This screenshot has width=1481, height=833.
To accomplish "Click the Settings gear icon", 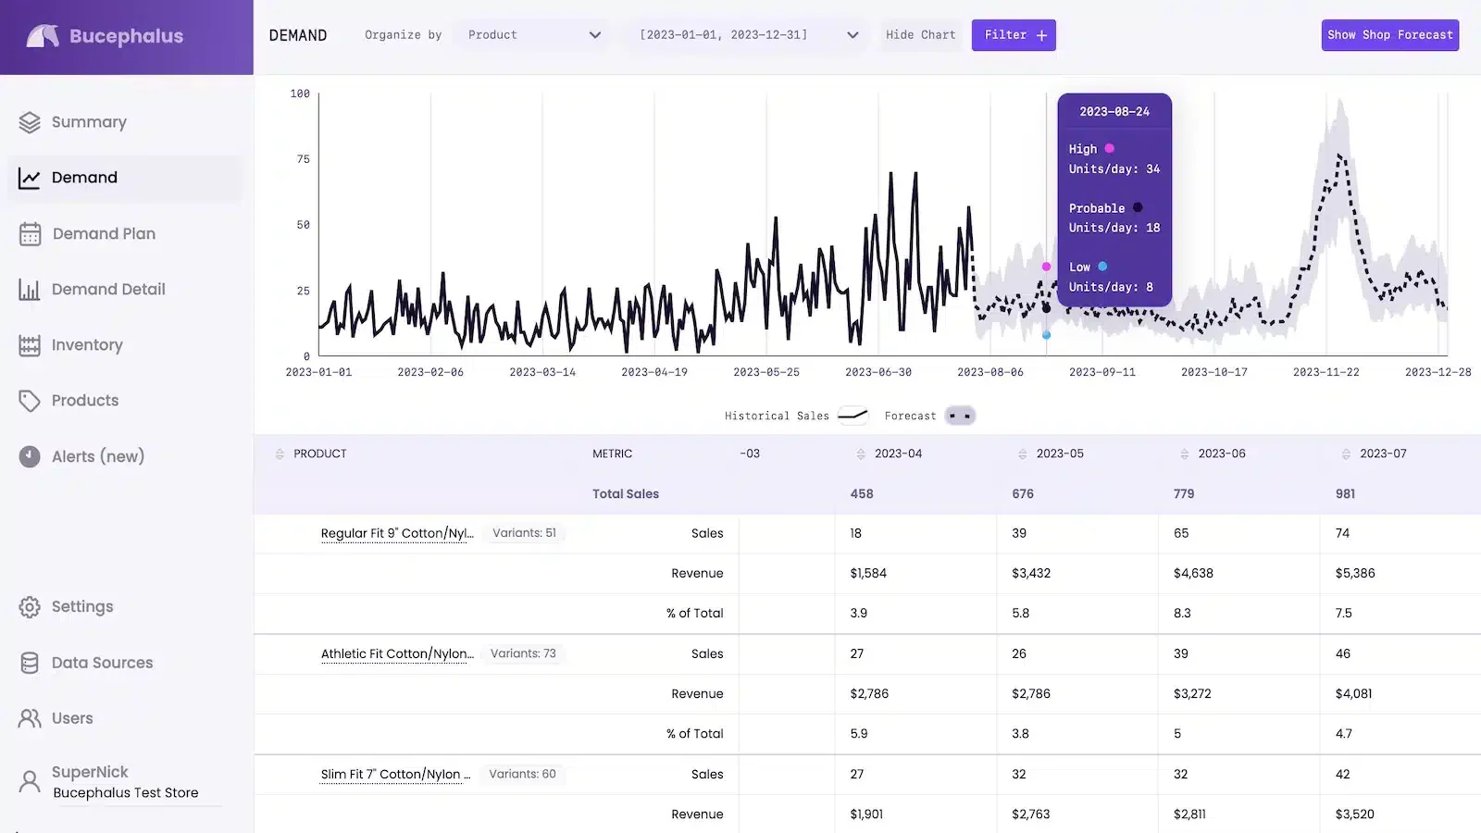I will click(30, 607).
